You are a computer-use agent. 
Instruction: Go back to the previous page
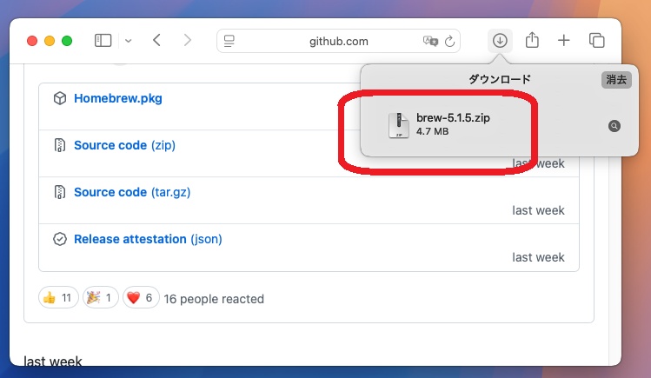(x=156, y=41)
